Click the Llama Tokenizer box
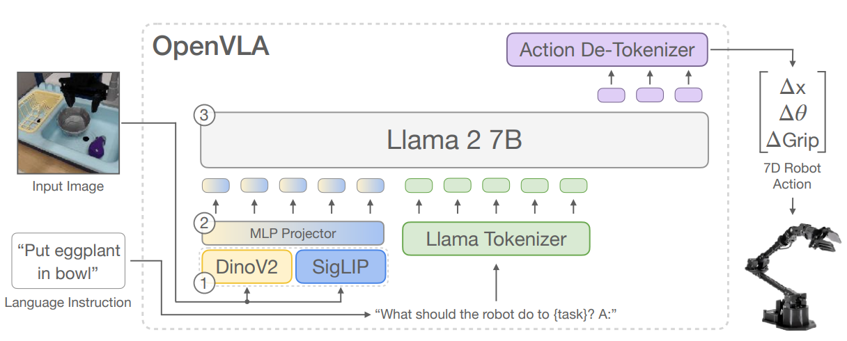Viewport: 847px width, 341px height. [x=496, y=239]
